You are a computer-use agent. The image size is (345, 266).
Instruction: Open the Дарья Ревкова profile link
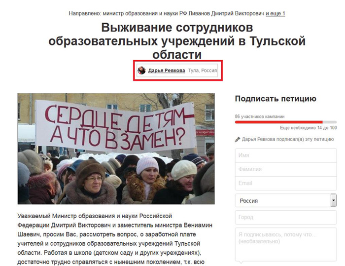pos(167,71)
